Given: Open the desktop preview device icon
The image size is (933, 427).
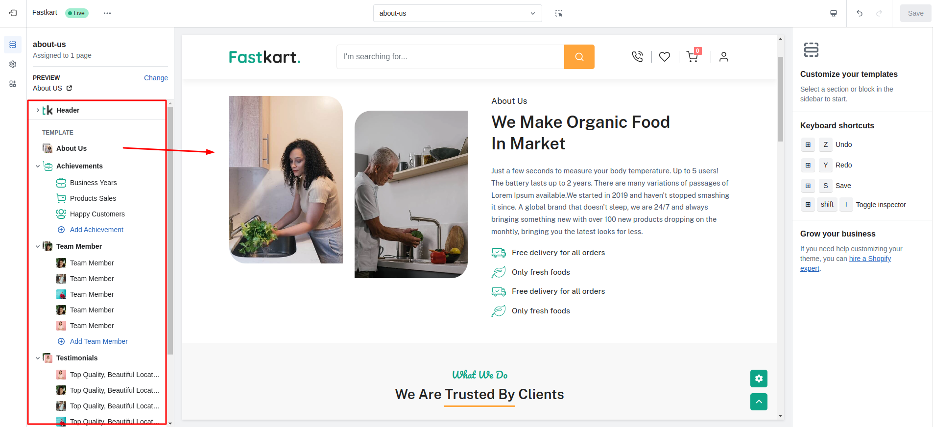Looking at the screenshot, I should pos(834,13).
